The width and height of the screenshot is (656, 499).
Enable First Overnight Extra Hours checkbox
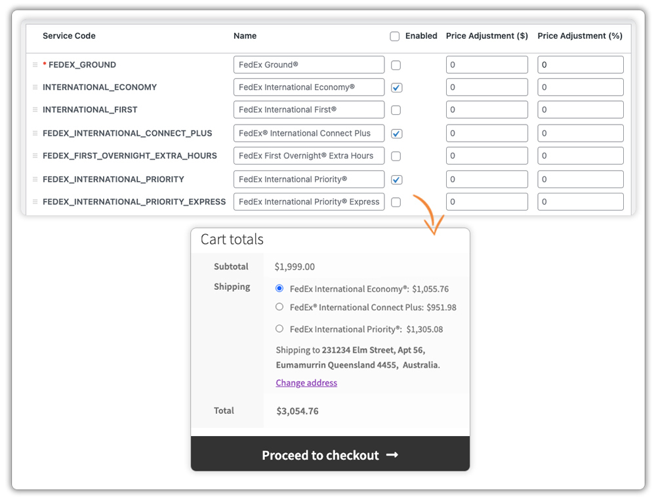[396, 156]
